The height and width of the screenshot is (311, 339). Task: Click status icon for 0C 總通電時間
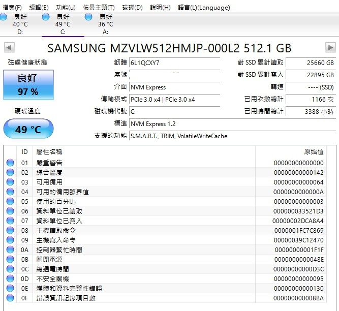click(10, 269)
